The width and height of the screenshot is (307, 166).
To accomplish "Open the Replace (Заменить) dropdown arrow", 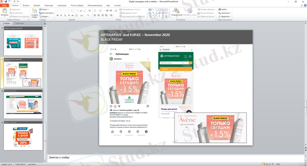I will (231, 13).
